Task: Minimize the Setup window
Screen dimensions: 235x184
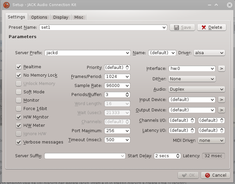Action: click(x=210, y=5)
